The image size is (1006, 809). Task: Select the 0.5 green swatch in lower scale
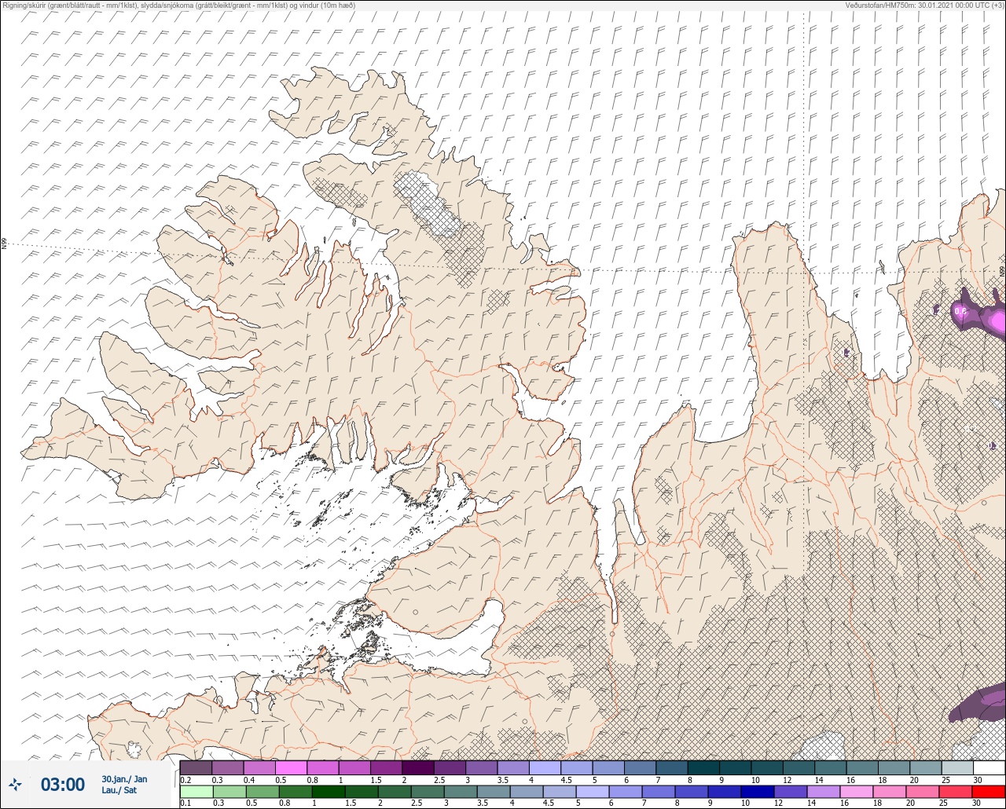coord(263,791)
